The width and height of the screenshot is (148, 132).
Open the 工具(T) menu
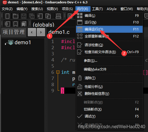coord(97,9)
